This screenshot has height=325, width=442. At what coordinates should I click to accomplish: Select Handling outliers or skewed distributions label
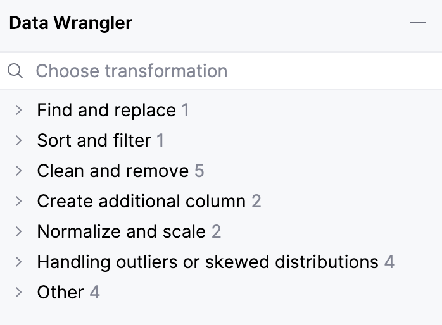coord(208,262)
